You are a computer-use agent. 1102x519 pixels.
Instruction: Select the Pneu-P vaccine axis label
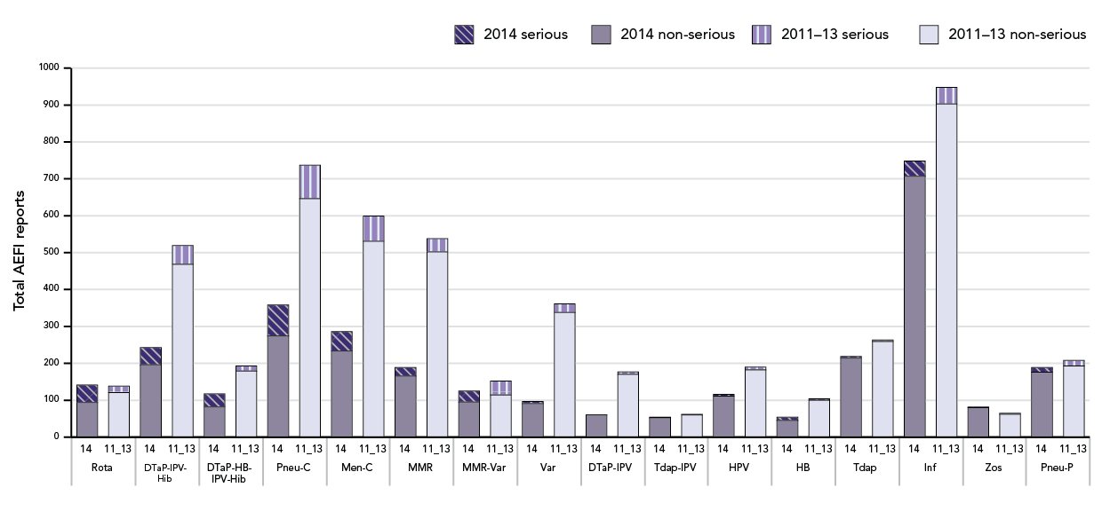1058,468
